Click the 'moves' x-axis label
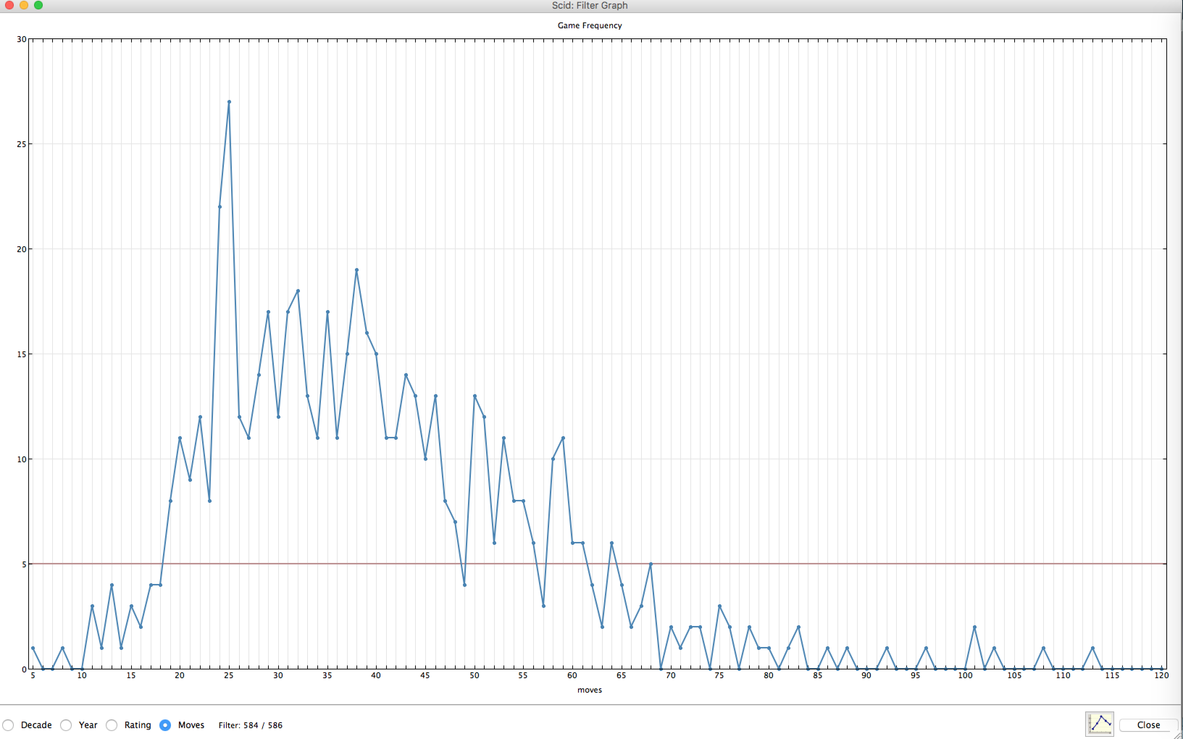1183x739 pixels. 589,690
